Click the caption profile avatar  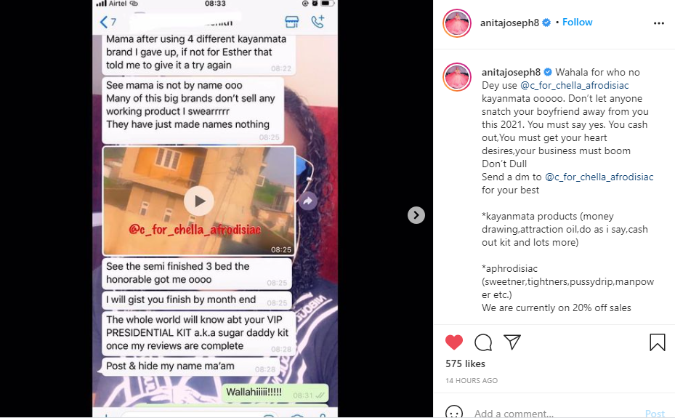(457, 77)
